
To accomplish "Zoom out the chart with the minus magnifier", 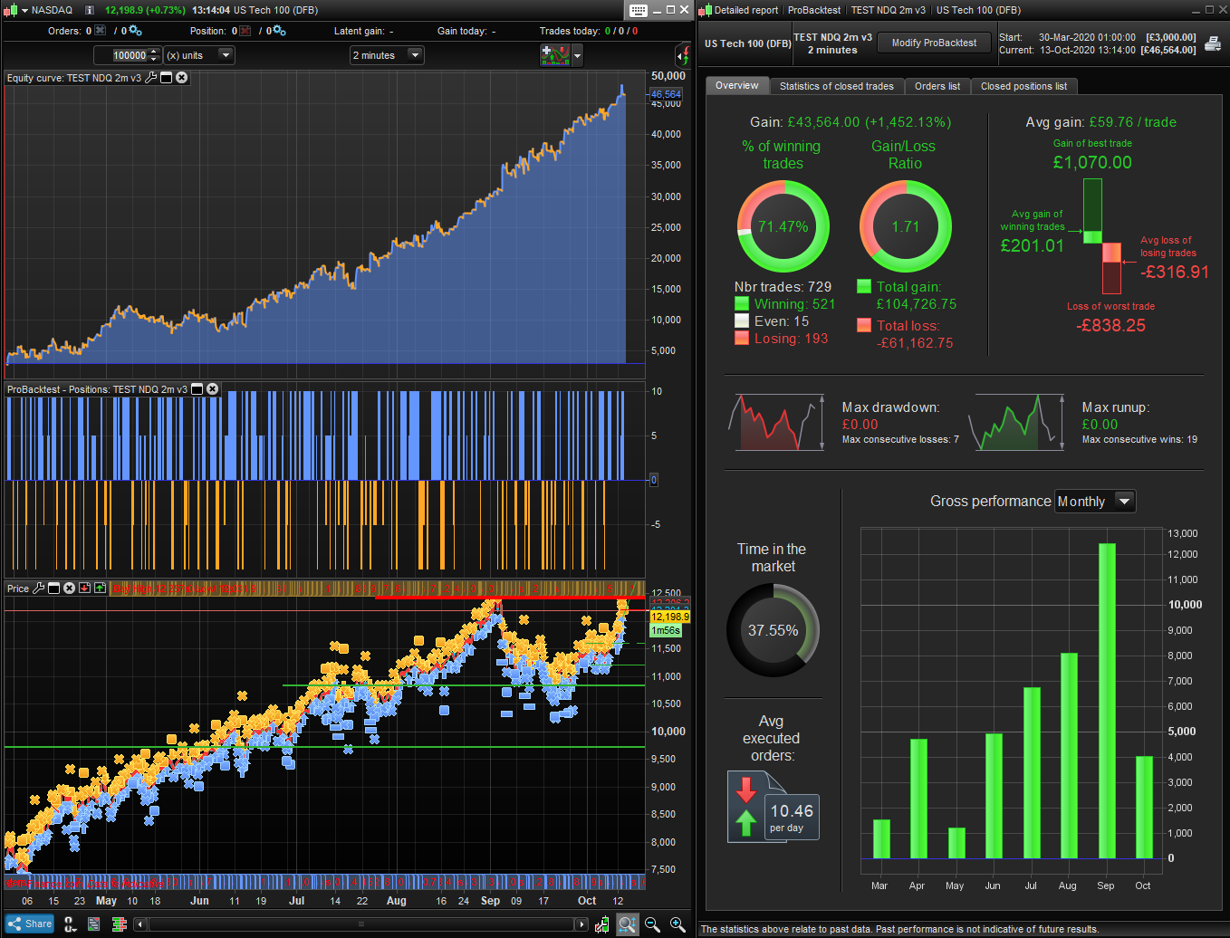I will [652, 924].
